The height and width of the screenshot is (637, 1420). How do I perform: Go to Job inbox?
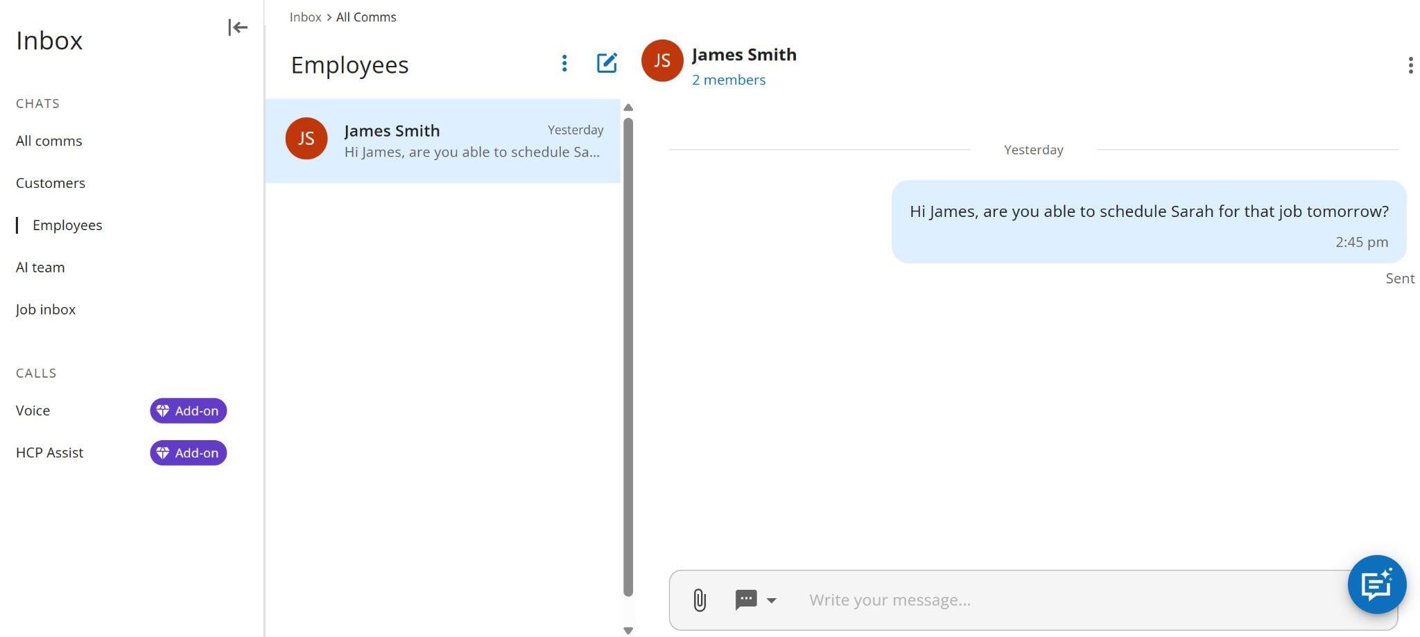(x=46, y=310)
